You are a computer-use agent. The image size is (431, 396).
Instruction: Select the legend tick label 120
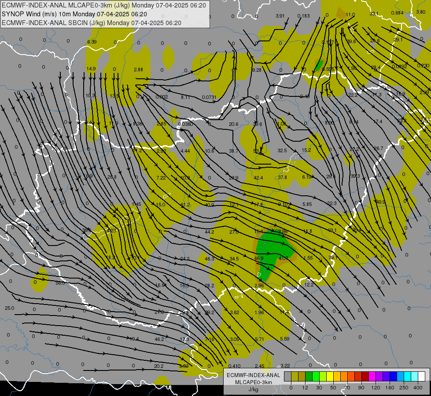376,388
